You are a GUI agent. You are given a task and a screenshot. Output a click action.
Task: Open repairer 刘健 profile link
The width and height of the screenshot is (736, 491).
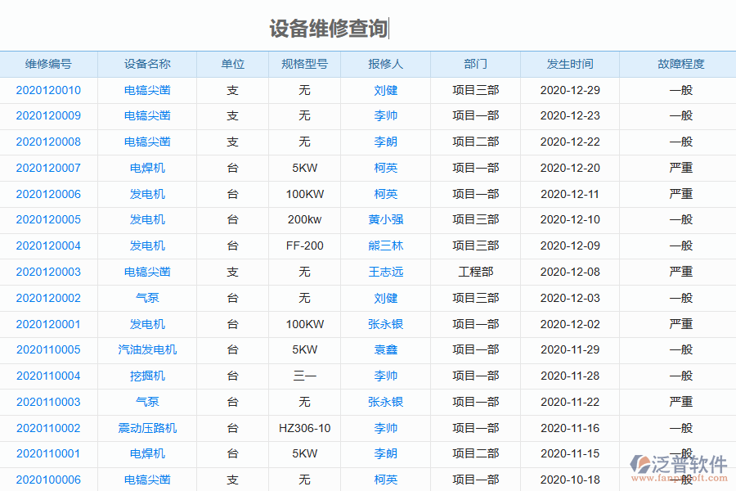(x=385, y=90)
